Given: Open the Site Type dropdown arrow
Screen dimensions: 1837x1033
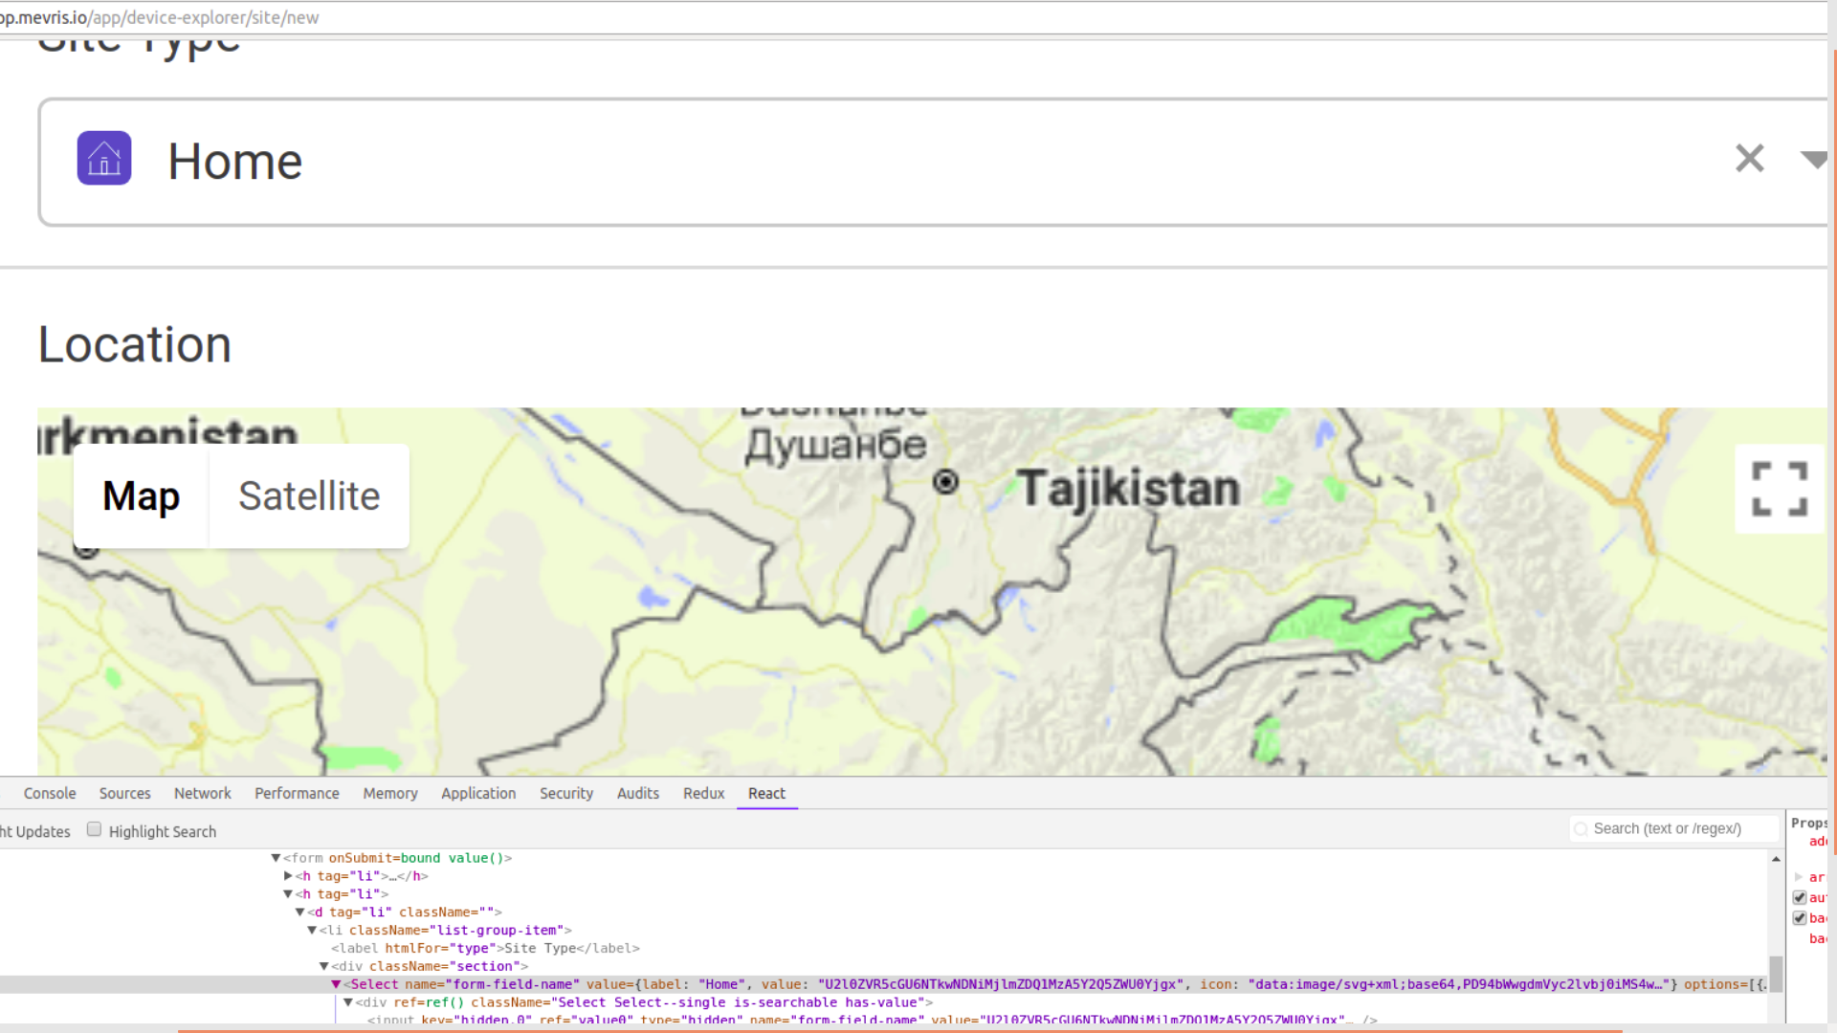Looking at the screenshot, I should point(1813,160).
